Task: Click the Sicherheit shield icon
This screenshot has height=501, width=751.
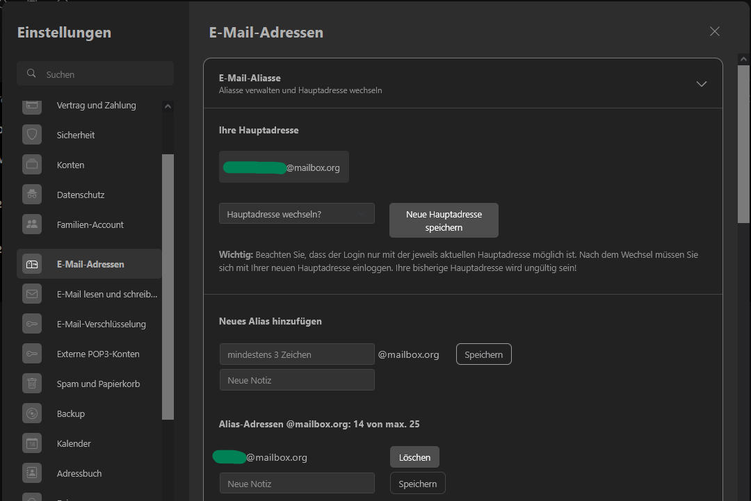Action: [32, 135]
